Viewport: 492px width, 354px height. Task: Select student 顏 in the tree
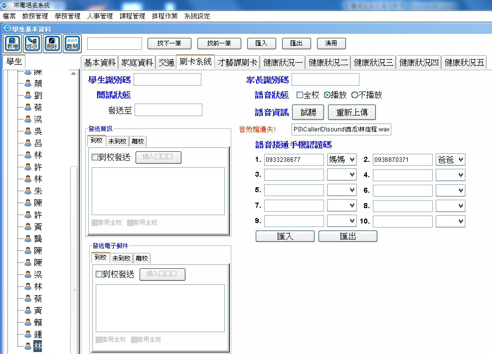(38, 84)
